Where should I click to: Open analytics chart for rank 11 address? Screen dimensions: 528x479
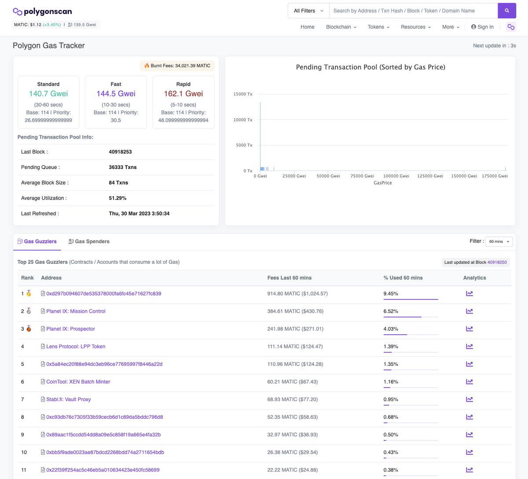[x=469, y=469]
